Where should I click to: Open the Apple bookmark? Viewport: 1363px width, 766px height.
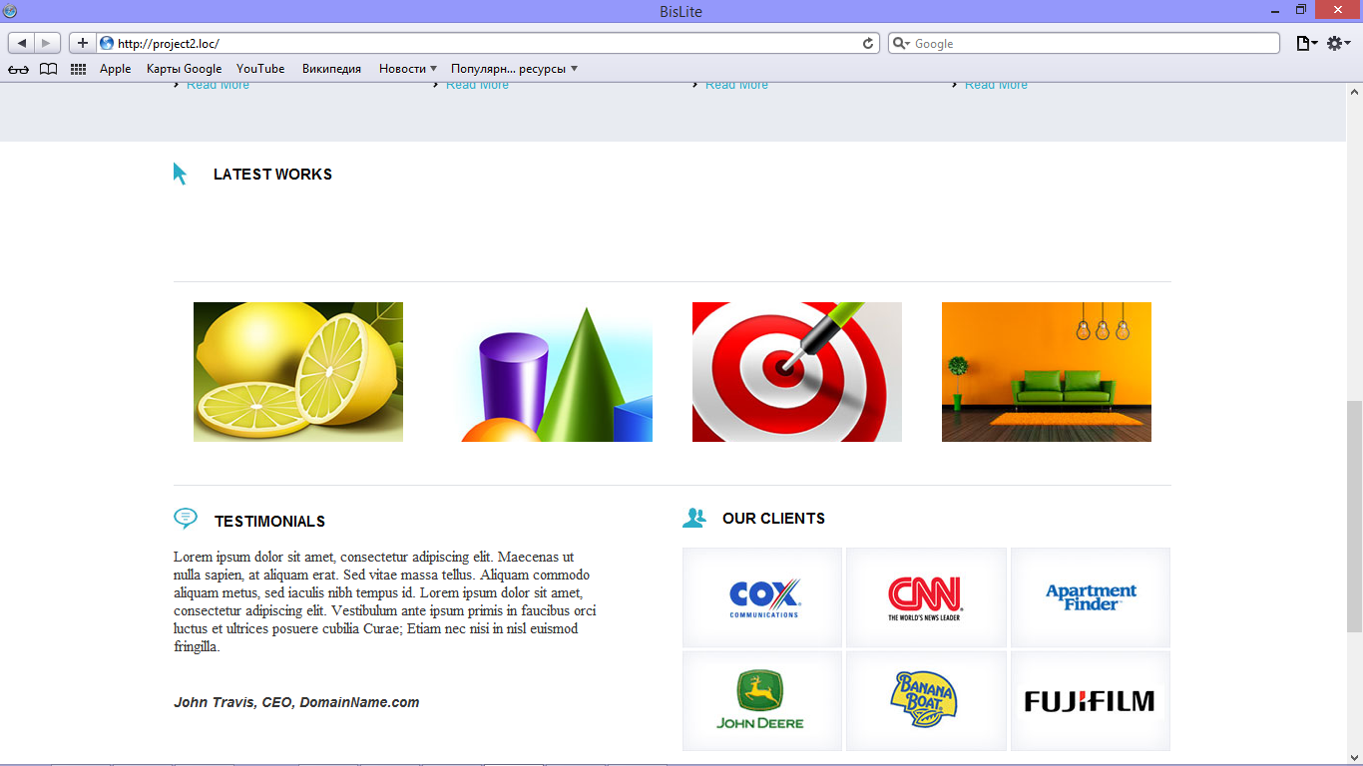[x=115, y=69]
